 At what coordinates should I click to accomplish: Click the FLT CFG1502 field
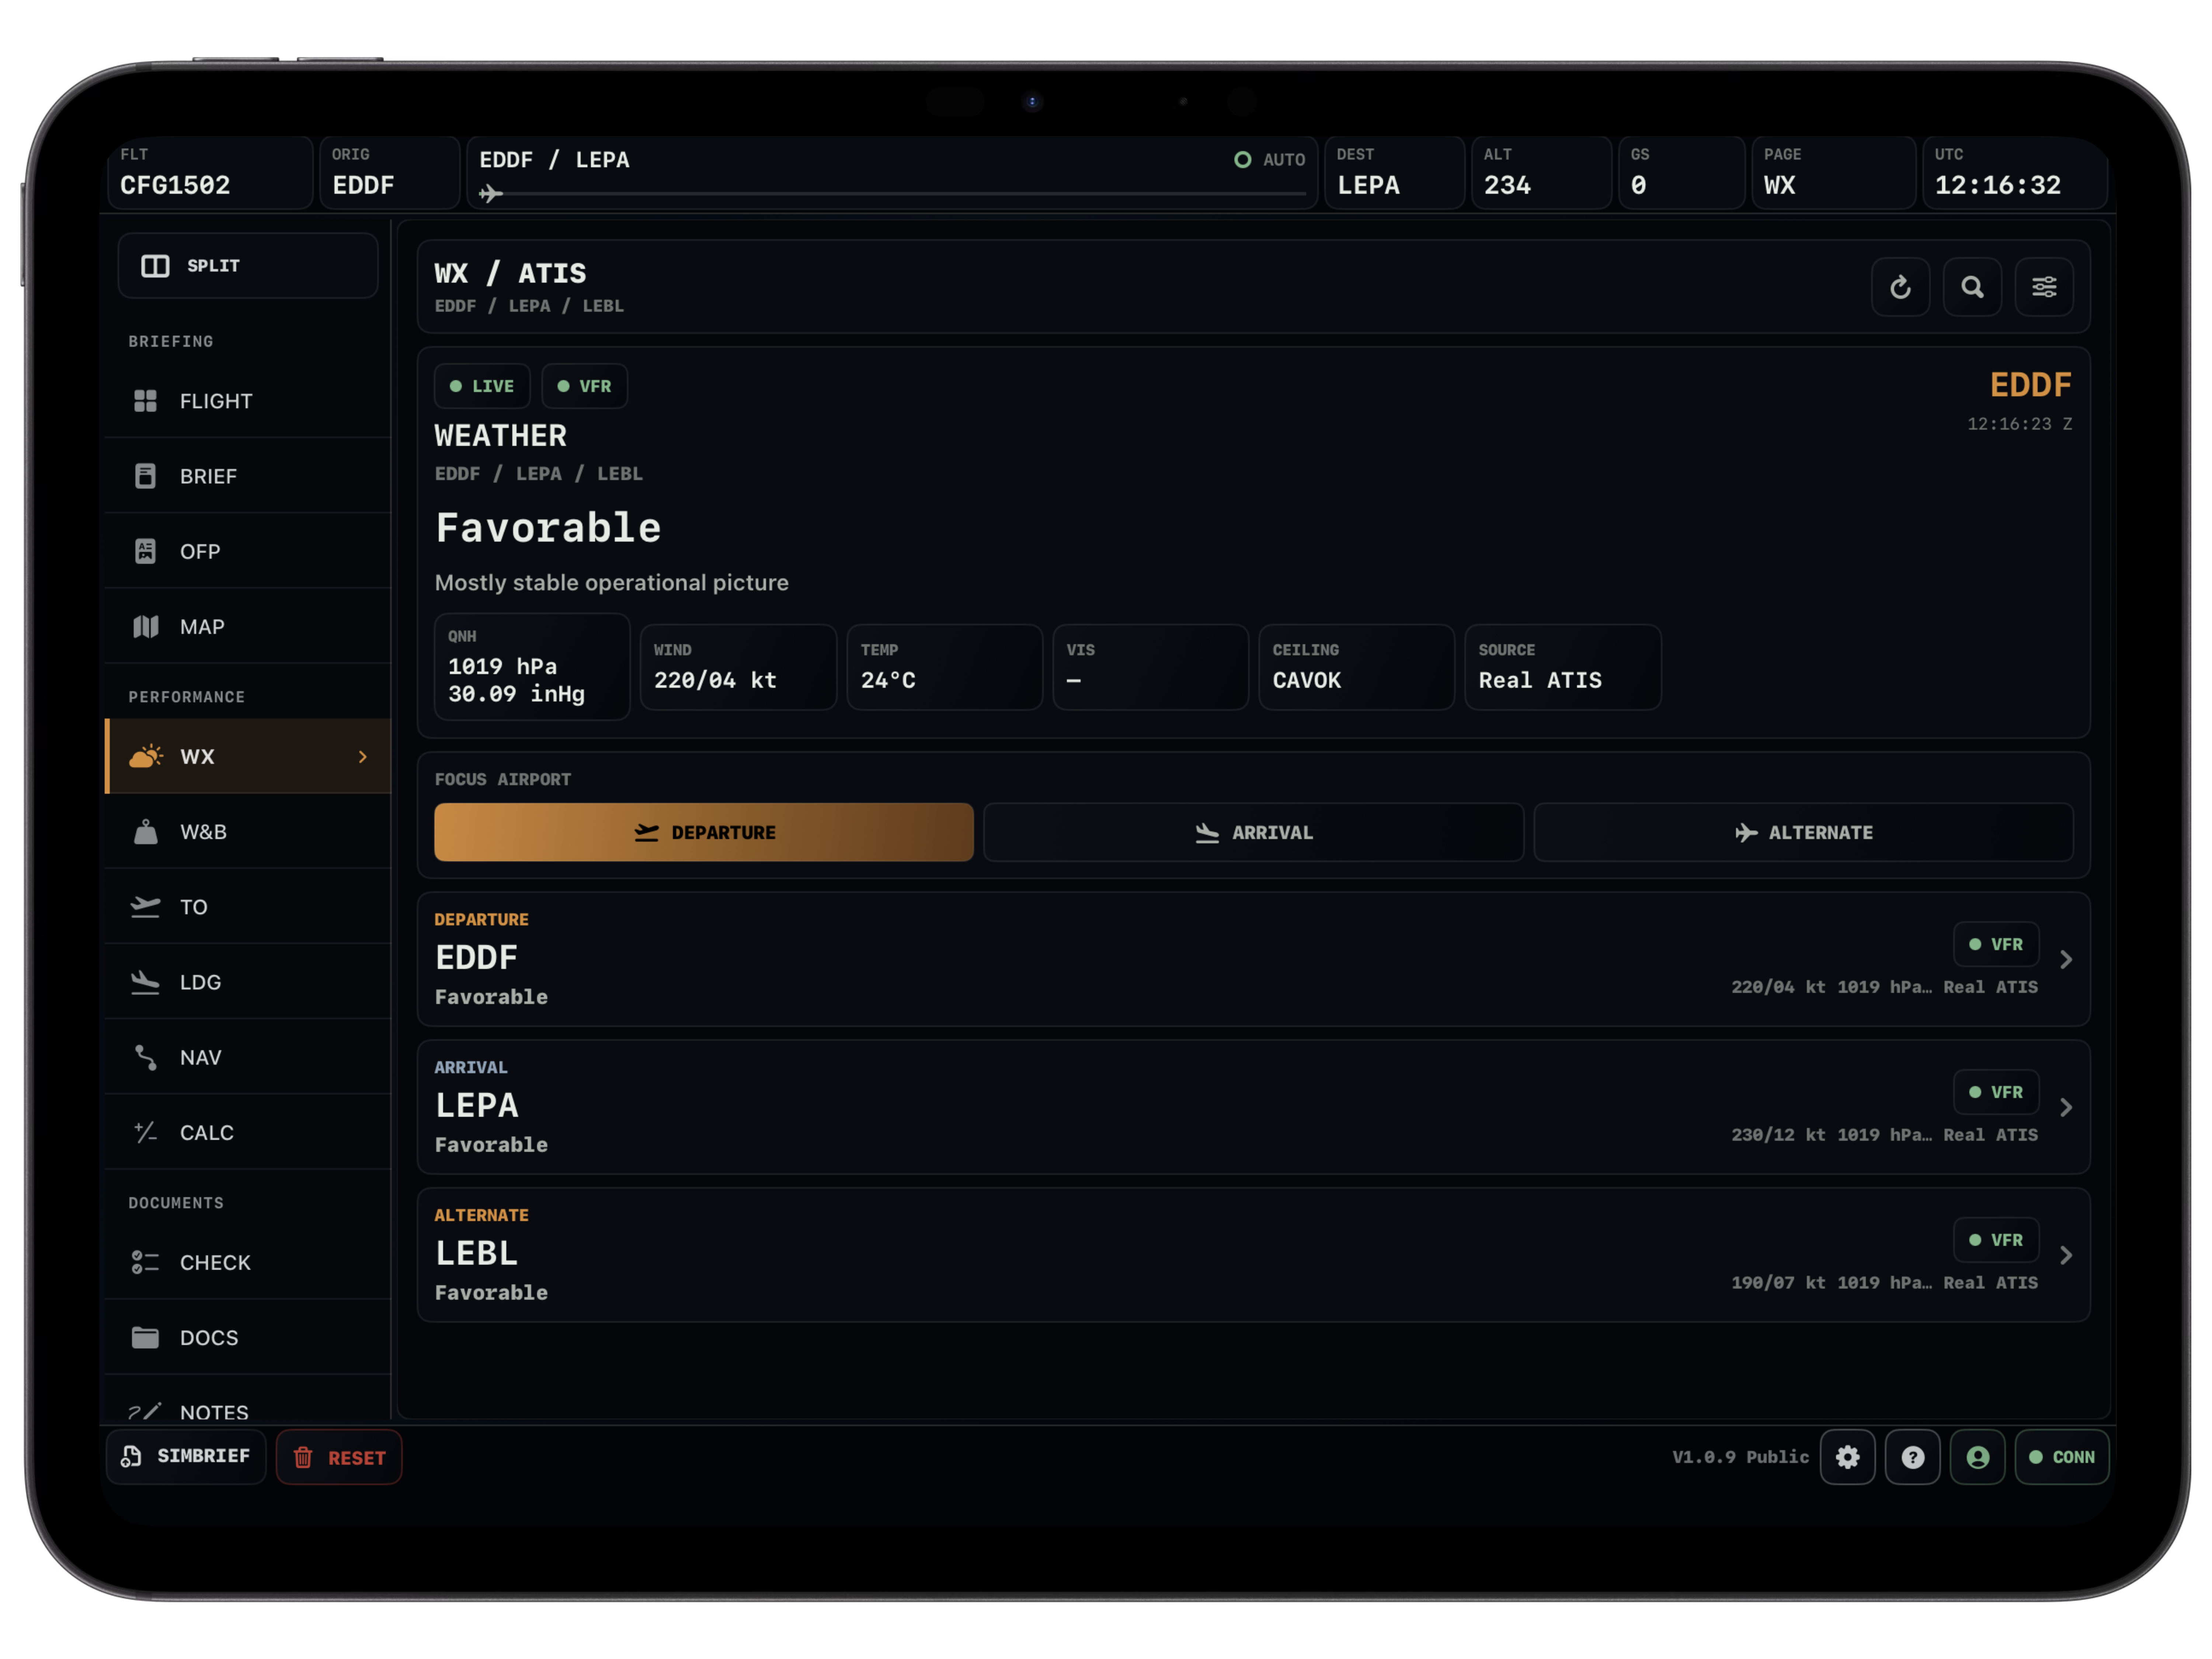point(210,172)
